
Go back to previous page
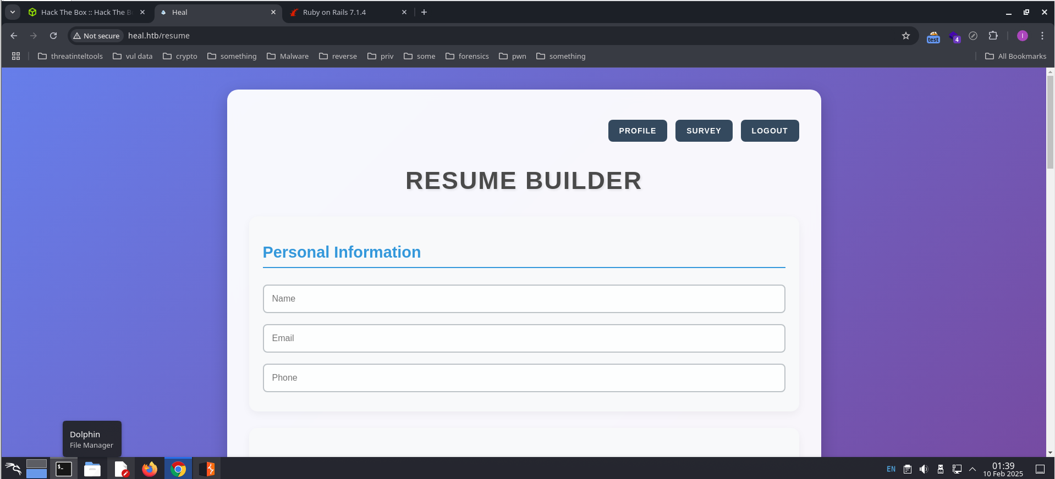click(14, 36)
